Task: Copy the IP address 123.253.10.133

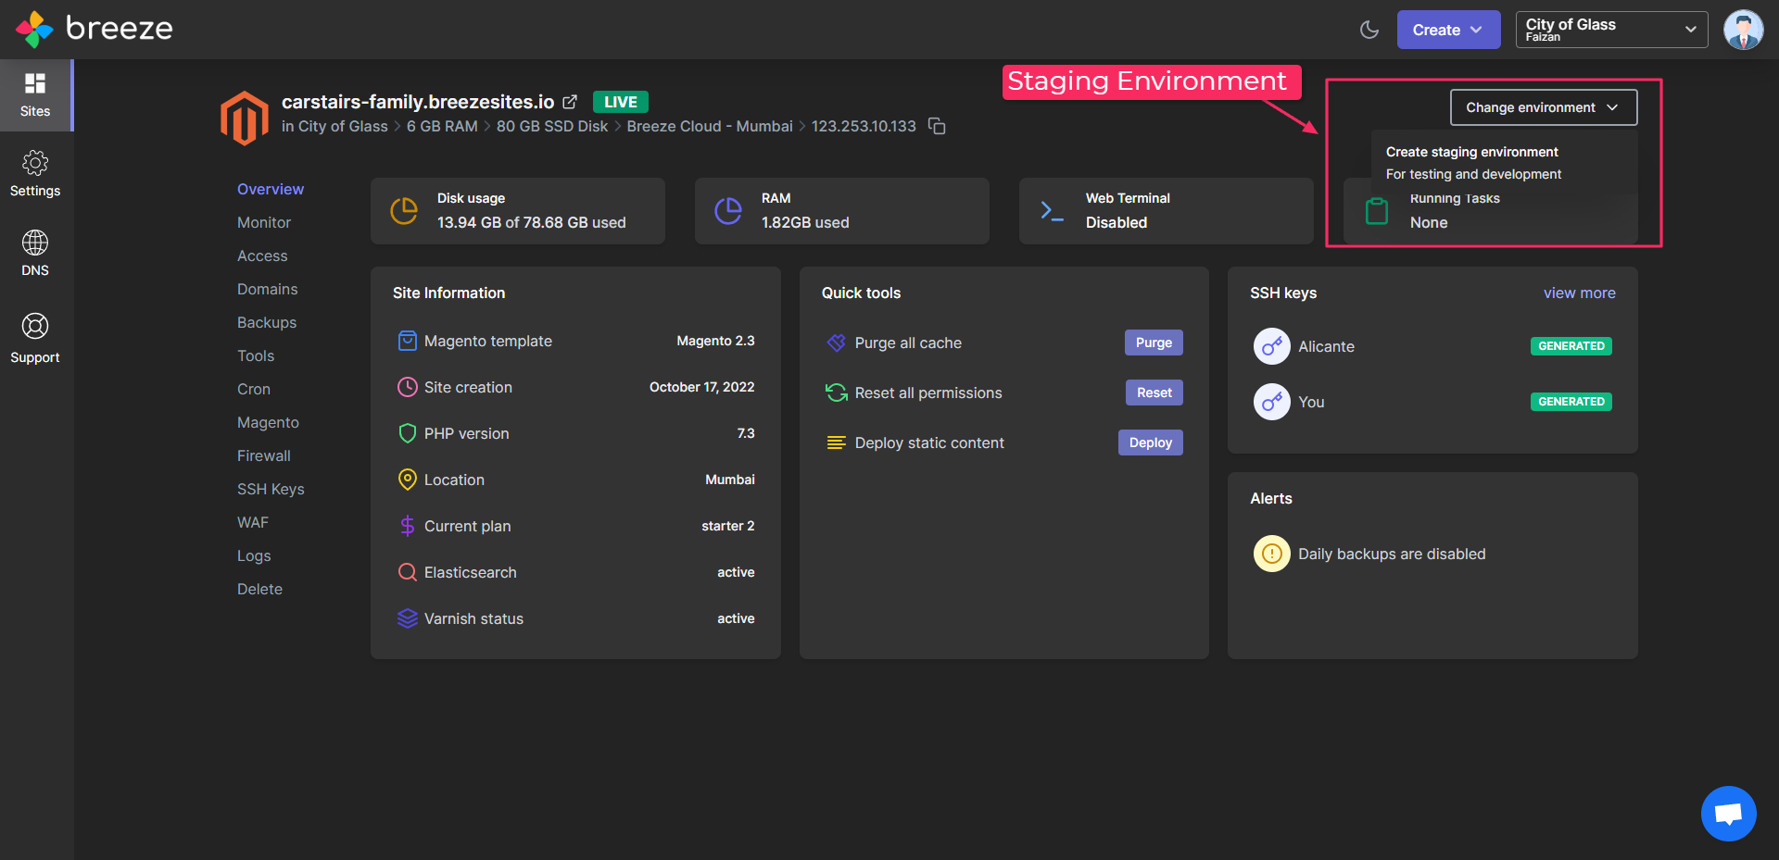Action: [x=937, y=126]
